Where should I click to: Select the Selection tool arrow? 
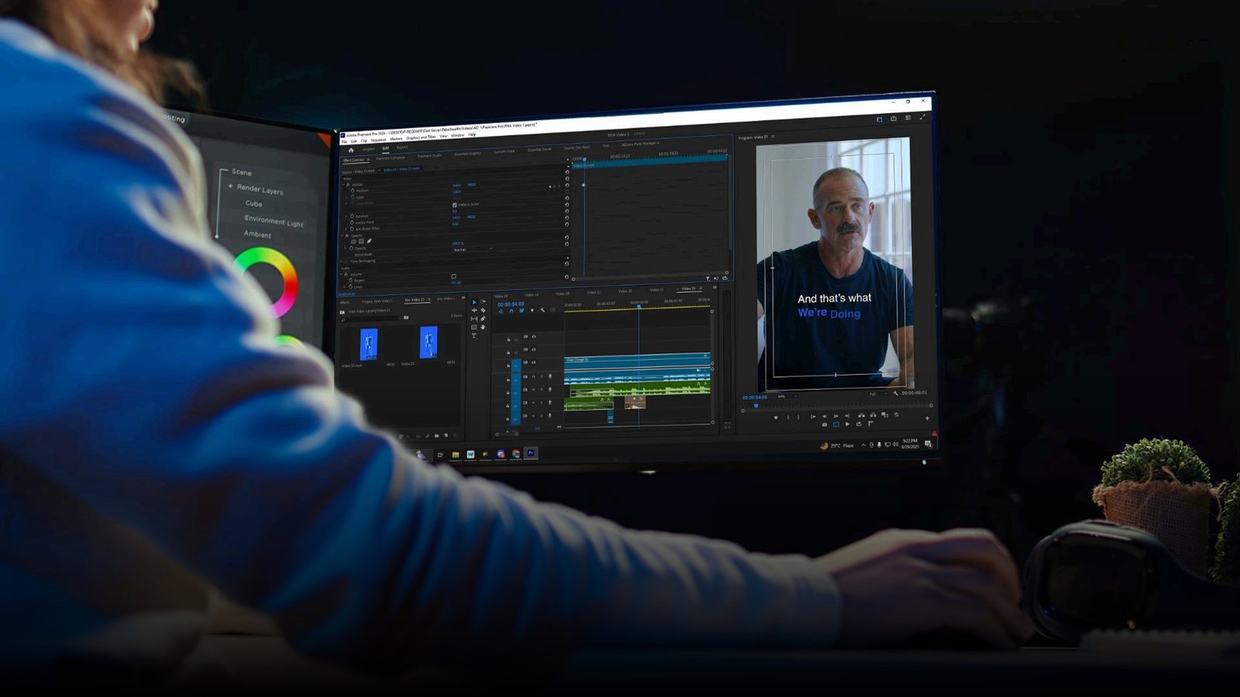click(x=474, y=302)
